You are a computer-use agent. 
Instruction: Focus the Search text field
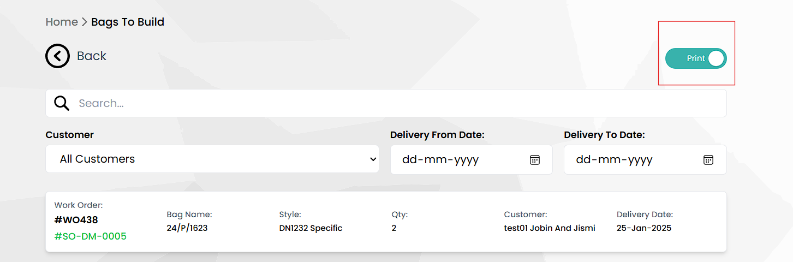(x=382, y=103)
